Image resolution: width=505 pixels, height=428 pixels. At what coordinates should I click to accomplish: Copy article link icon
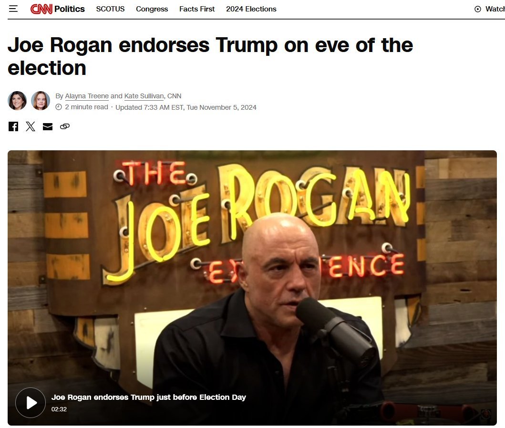coord(65,126)
